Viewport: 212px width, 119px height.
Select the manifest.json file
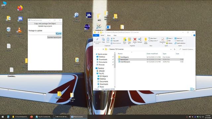click(x=150, y=62)
